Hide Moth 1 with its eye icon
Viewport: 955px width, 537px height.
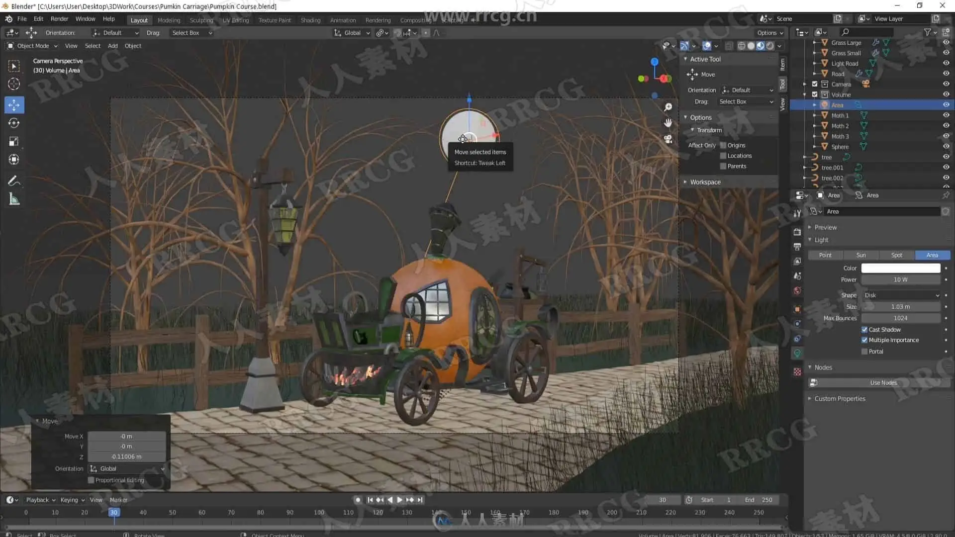click(946, 115)
